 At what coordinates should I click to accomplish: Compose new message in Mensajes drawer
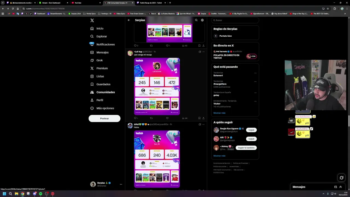pos(336,187)
